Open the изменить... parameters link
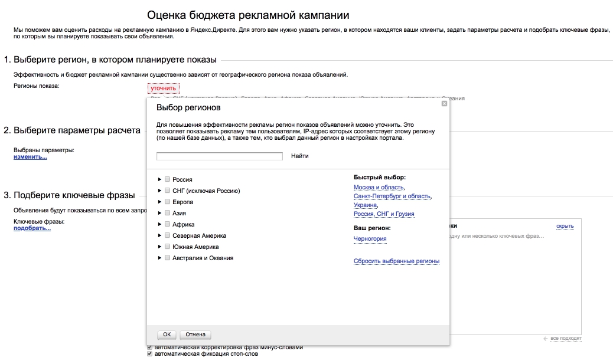This screenshot has width=613, height=364. [x=30, y=156]
